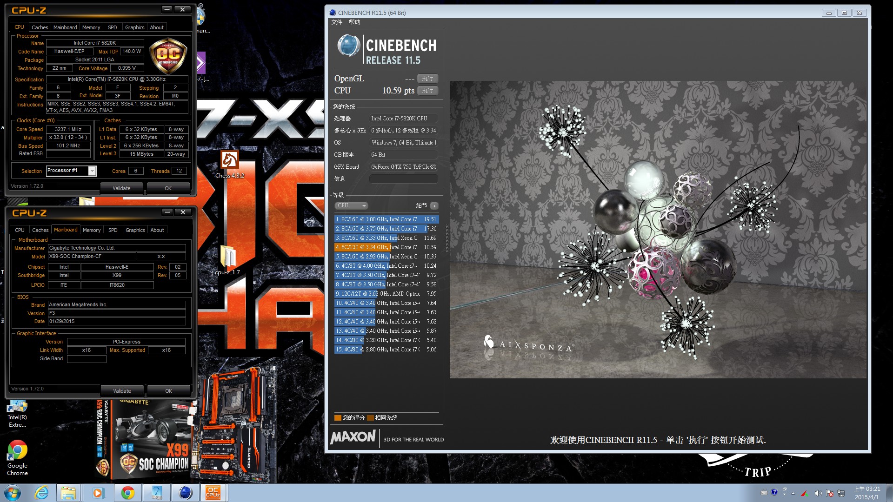
Task: Open Action Center flag tray icon
Action: click(830, 493)
